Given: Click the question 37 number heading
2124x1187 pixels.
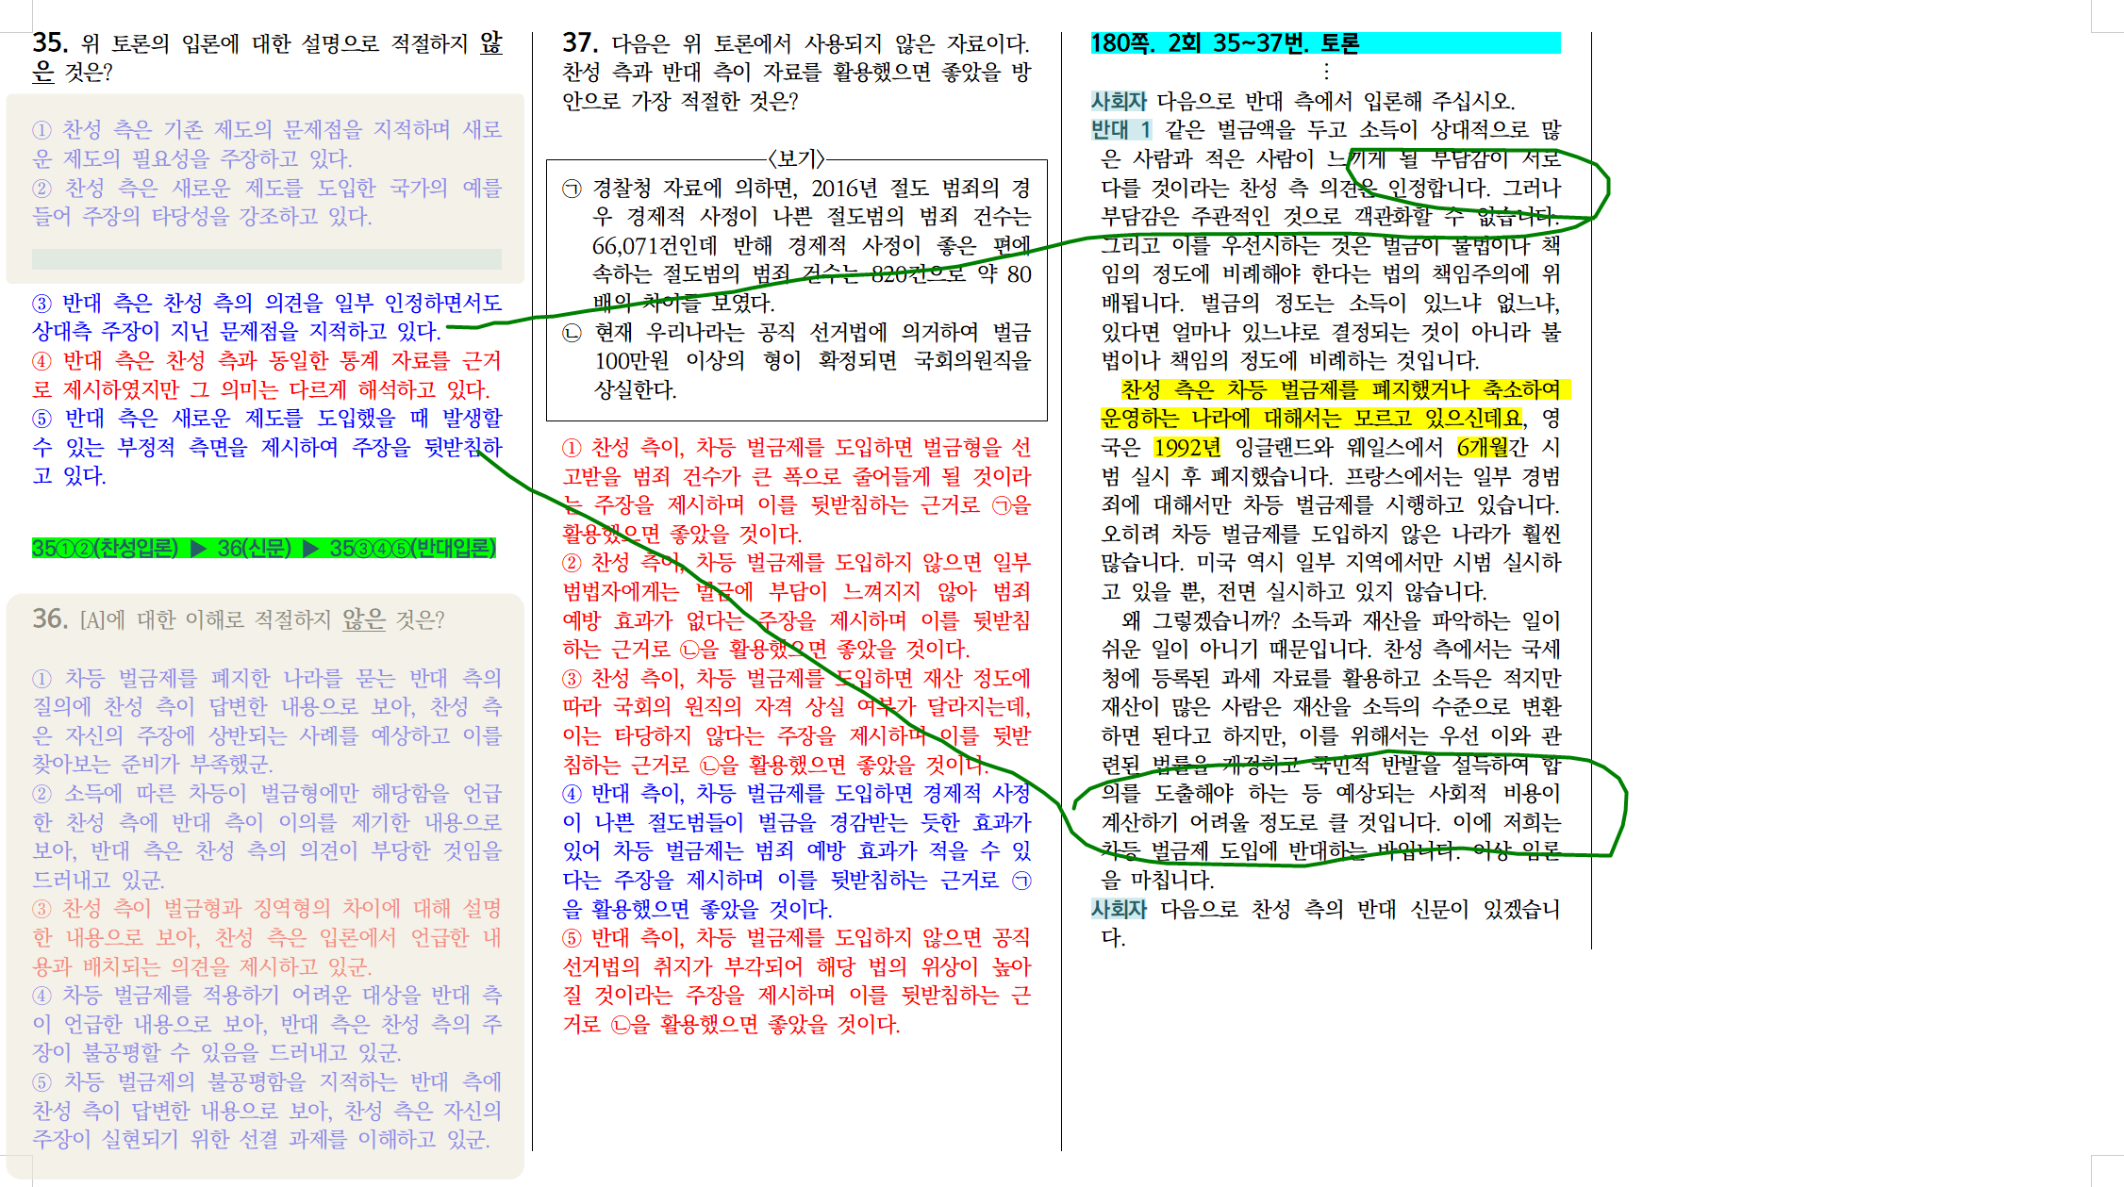Looking at the screenshot, I should (579, 42).
